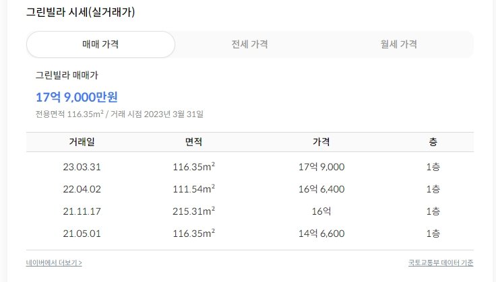The image size is (496, 282).
Task: Click the 거래일 column header
Action: tap(81, 142)
